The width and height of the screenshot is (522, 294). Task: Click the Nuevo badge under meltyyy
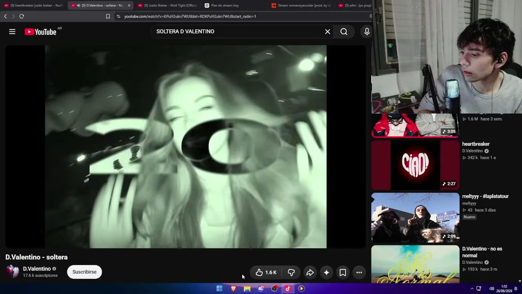[469, 217]
